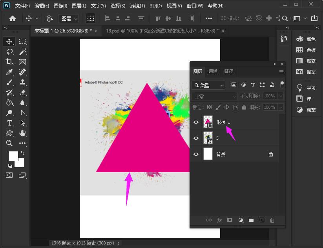Toggle visibility of 背景 layer
The height and width of the screenshot is (248, 323).
coord(196,154)
